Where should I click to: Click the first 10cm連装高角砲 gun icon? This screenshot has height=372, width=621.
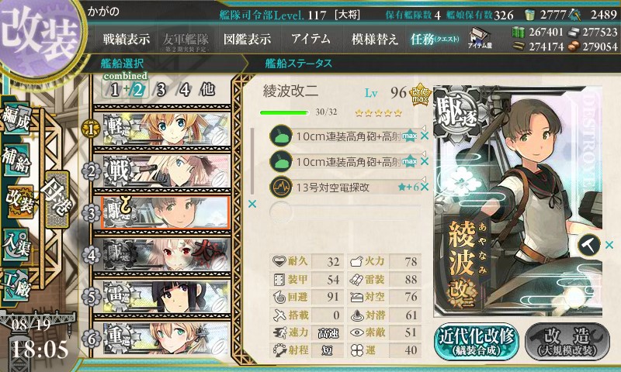[281, 136]
